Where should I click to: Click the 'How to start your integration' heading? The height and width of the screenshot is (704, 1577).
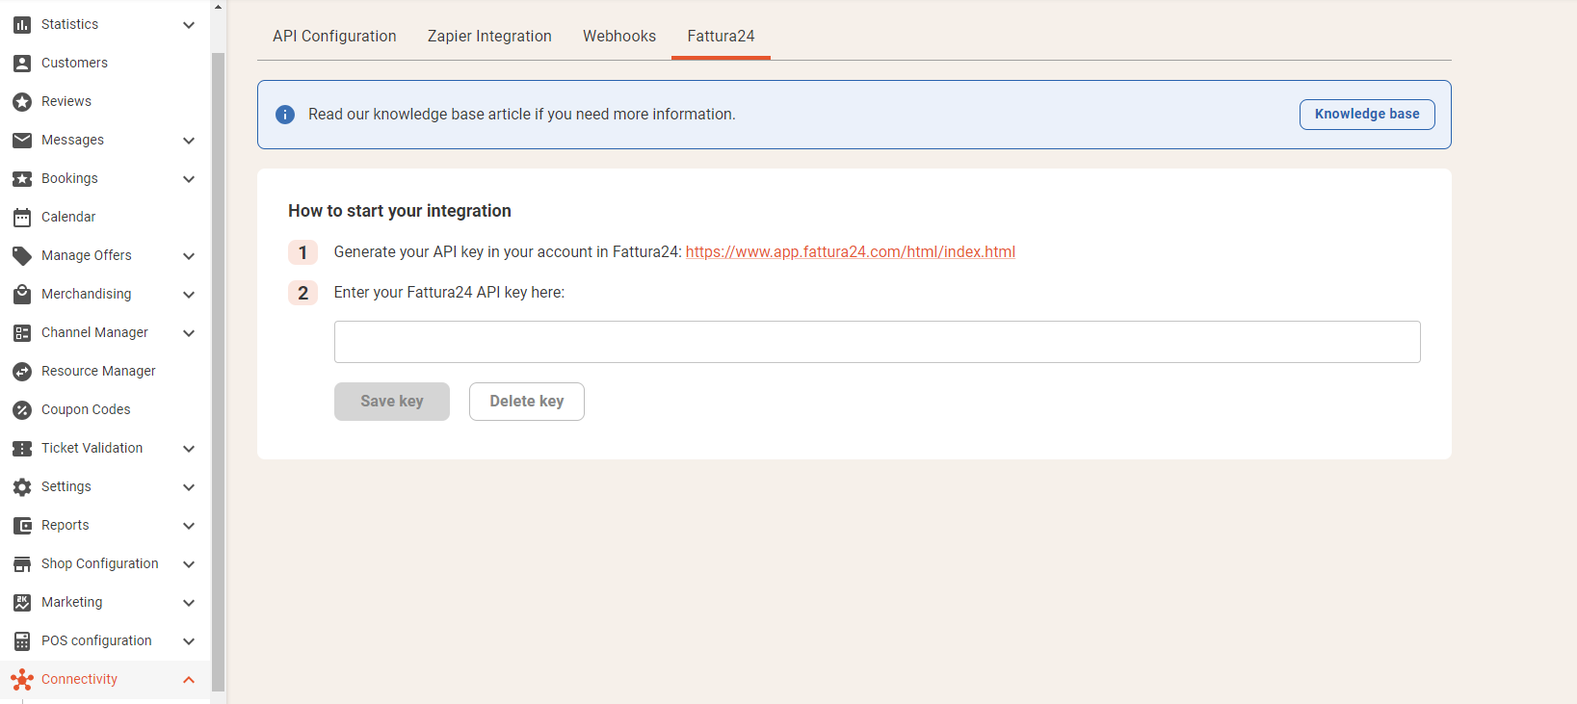[400, 211]
